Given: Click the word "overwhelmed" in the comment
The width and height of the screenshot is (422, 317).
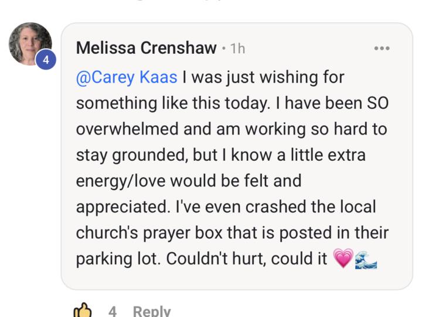Looking at the screenshot, I should tap(127, 129).
